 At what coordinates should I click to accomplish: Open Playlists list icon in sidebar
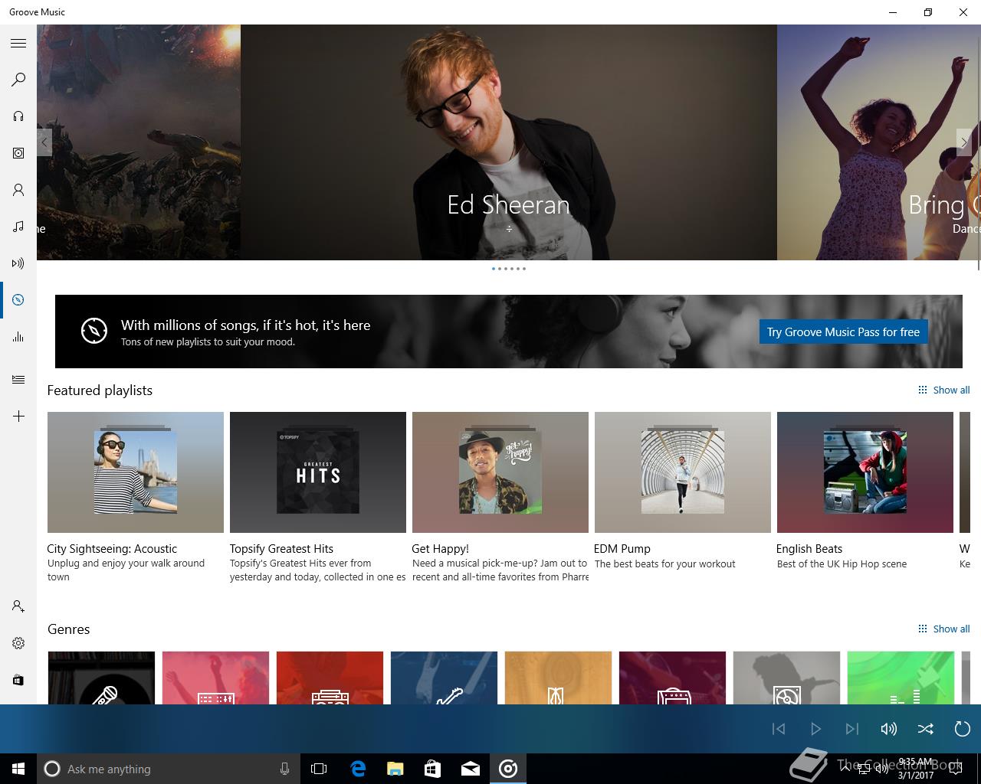coord(18,380)
